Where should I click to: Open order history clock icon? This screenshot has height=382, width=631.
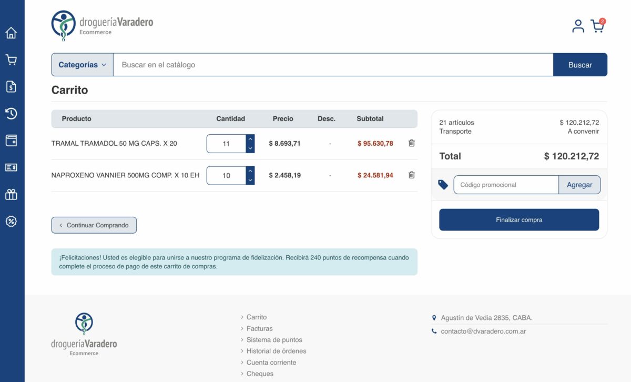click(11, 114)
